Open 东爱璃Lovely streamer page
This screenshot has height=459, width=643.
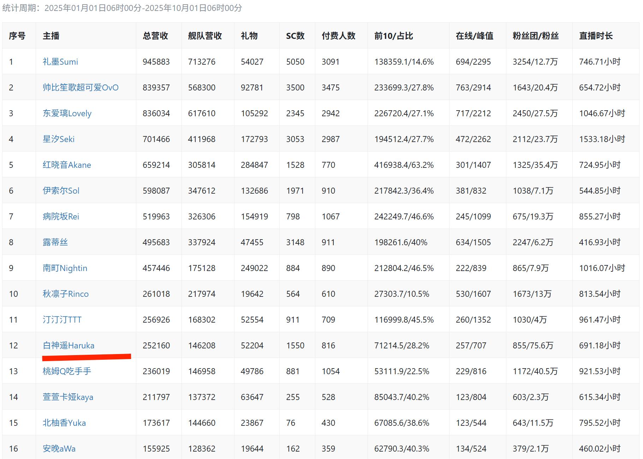(67, 113)
